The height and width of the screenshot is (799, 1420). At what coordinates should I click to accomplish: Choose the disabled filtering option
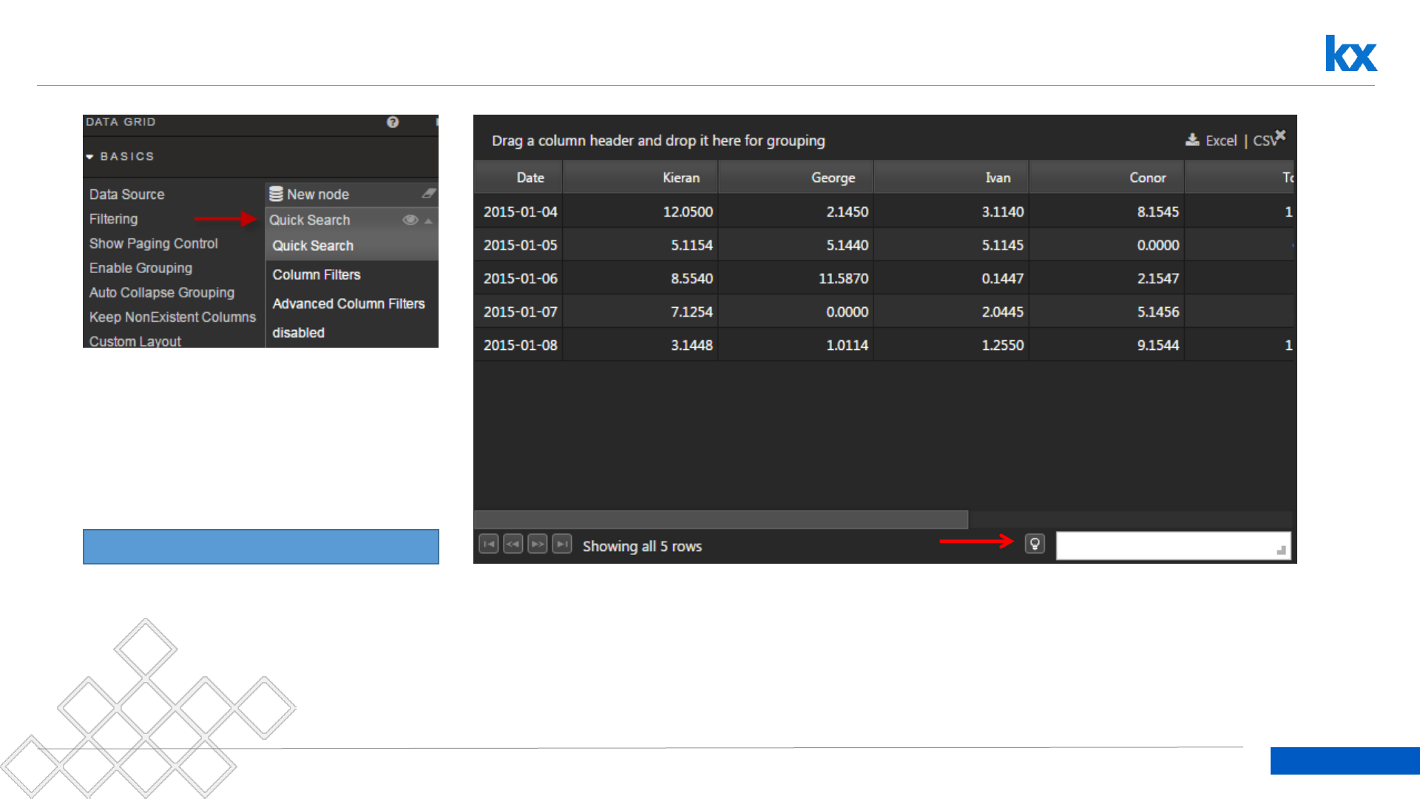[298, 332]
